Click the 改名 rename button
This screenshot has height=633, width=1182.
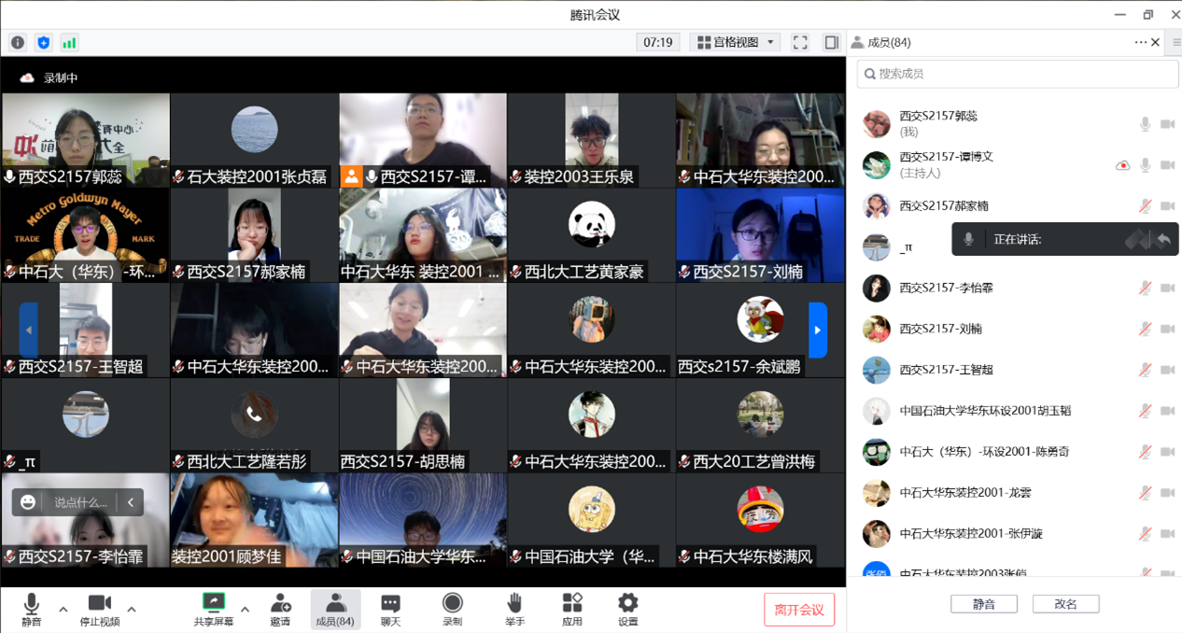[x=1065, y=604]
